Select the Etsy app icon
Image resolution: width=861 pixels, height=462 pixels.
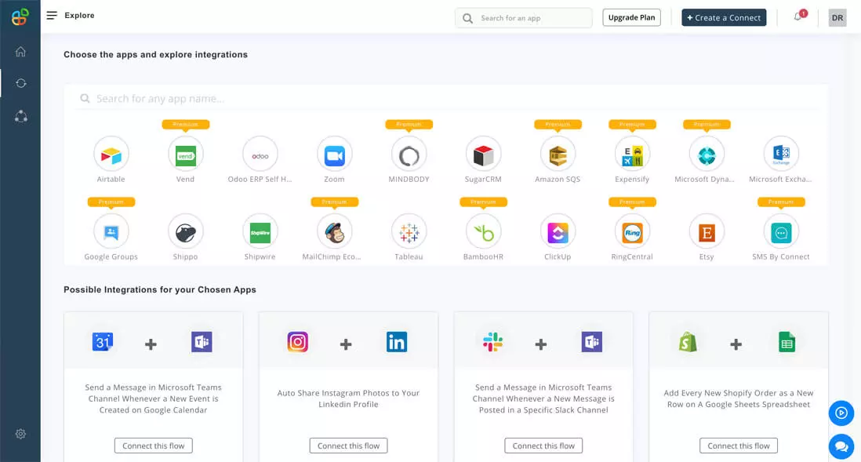click(x=707, y=231)
